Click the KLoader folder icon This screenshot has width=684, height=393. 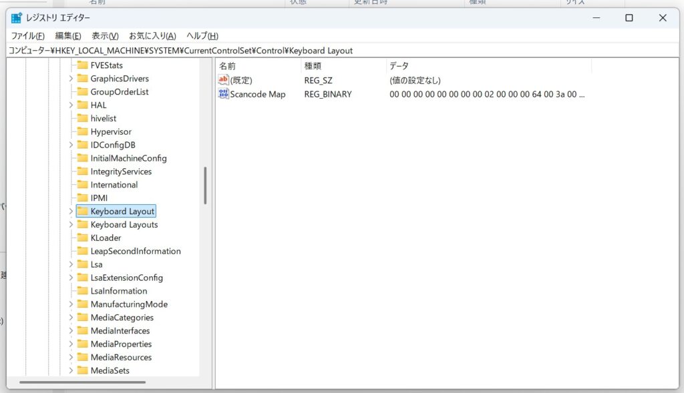pos(83,238)
